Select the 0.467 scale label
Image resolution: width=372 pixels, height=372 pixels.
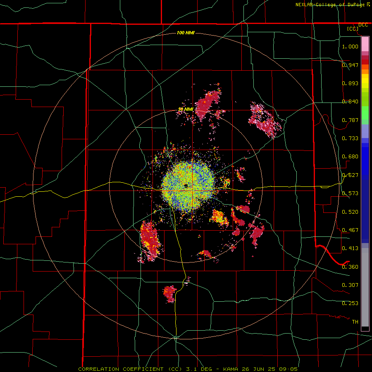click(x=350, y=230)
